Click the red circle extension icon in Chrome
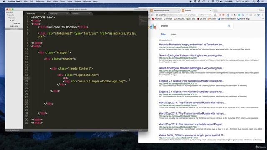Viewport: 267px width, 150px height. [220, 15]
